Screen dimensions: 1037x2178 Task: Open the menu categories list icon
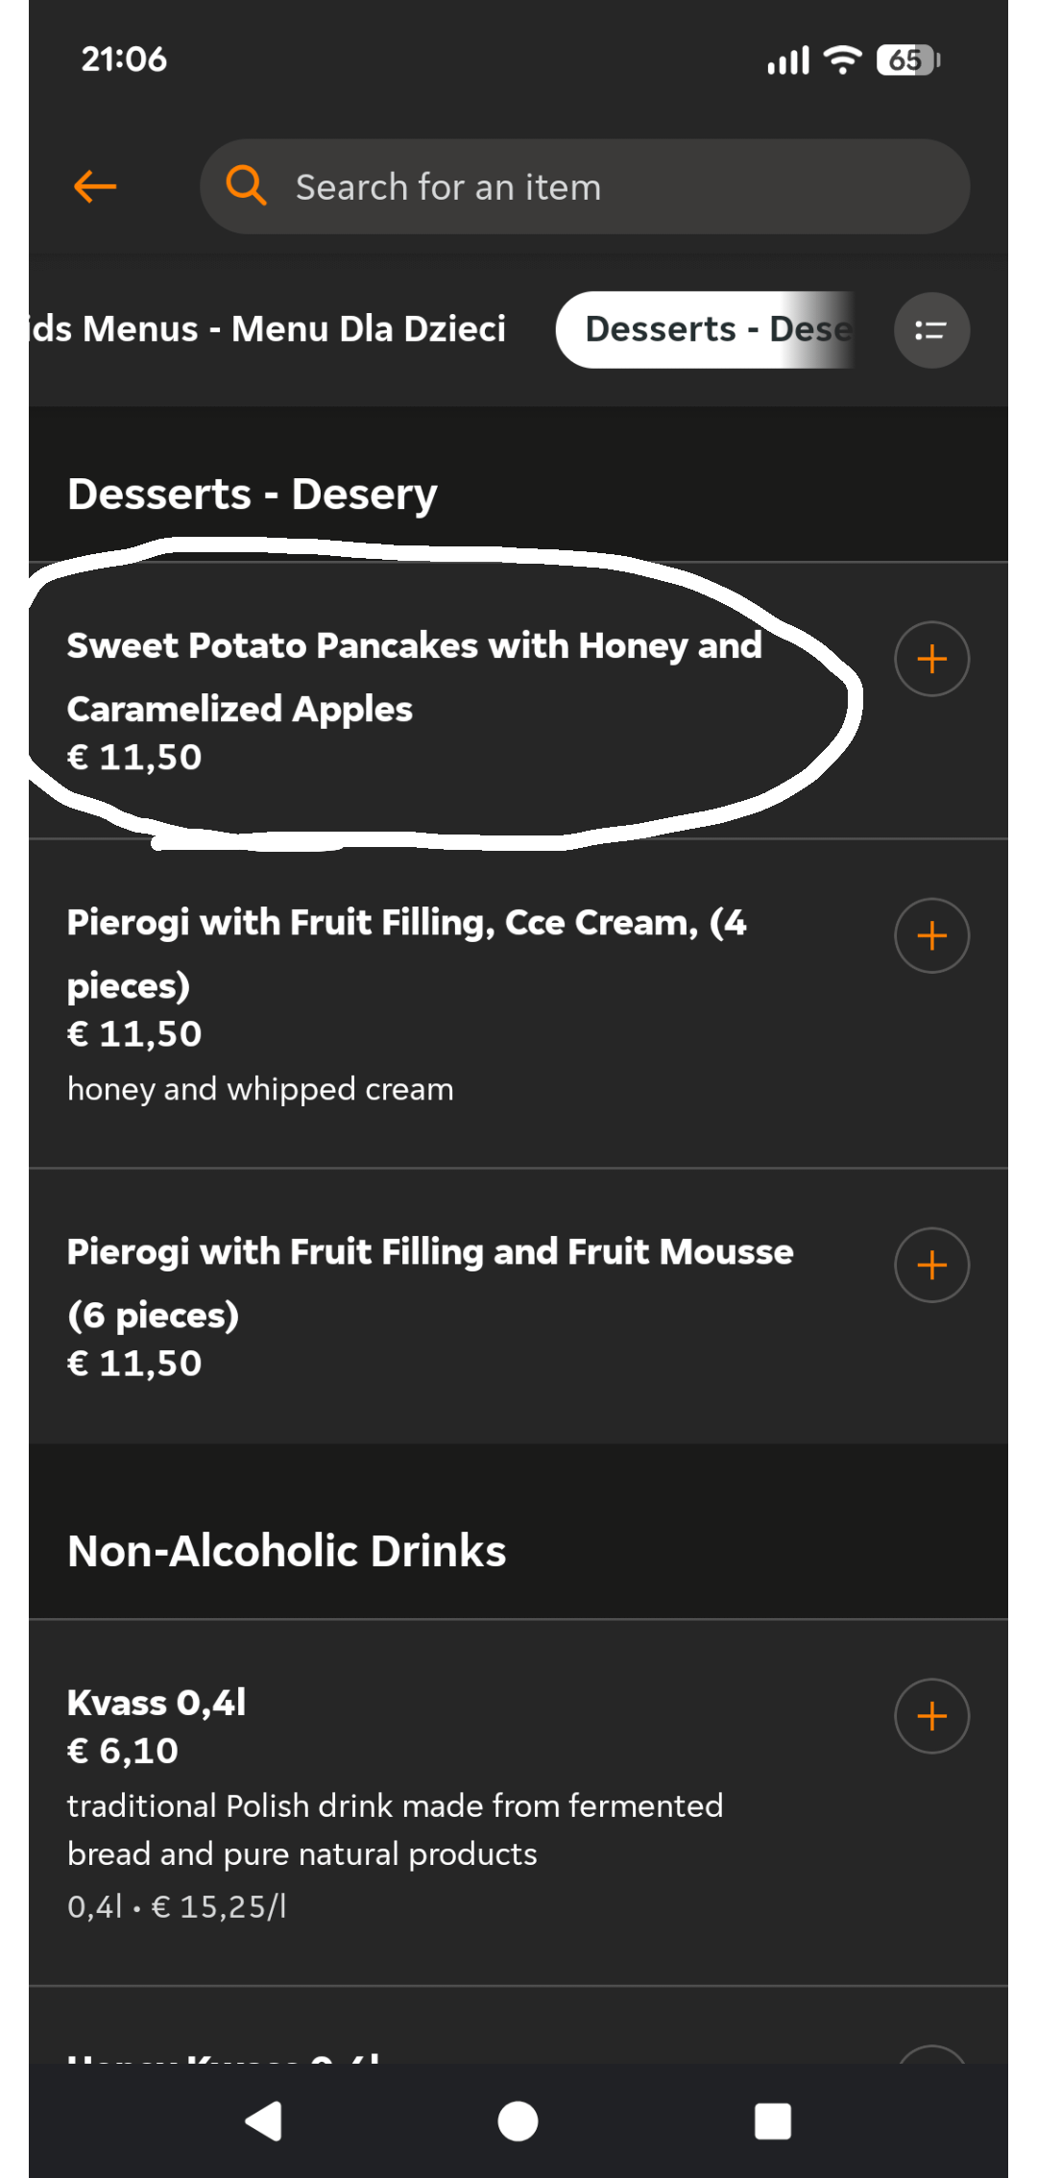[930, 330]
